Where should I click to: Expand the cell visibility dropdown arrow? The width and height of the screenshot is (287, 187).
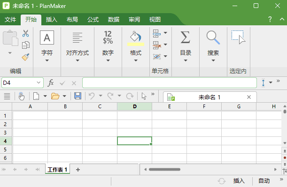[165, 56]
